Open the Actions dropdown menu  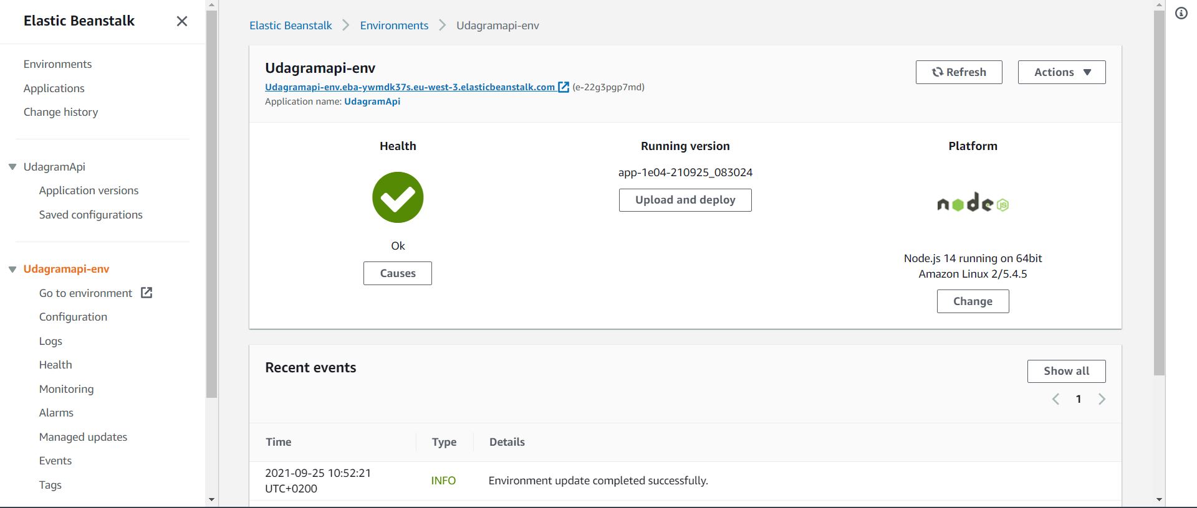coord(1062,72)
